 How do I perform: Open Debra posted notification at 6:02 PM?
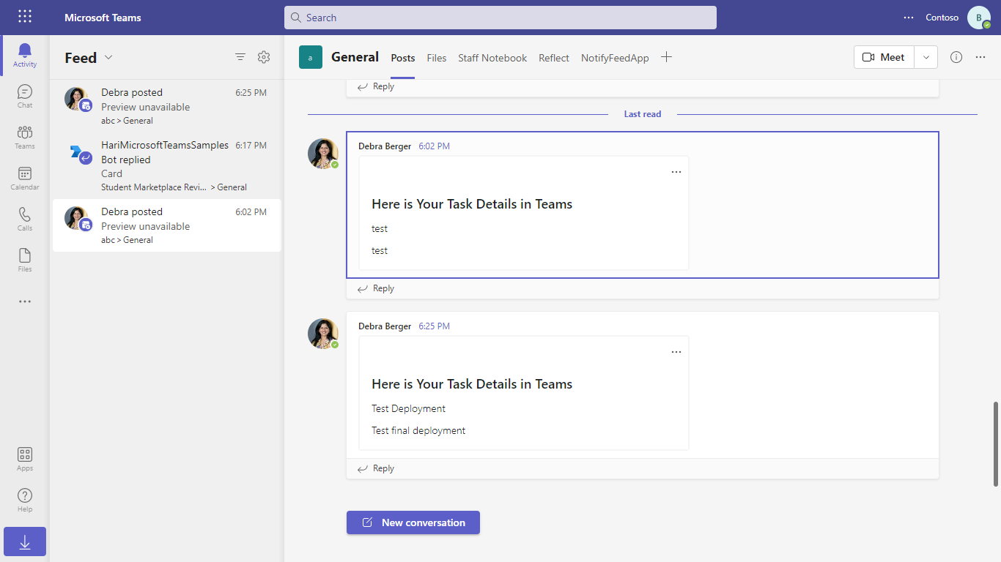click(166, 225)
